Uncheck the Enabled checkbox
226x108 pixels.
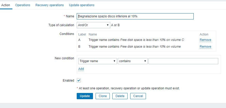pyautogui.click(x=79, y=81)
